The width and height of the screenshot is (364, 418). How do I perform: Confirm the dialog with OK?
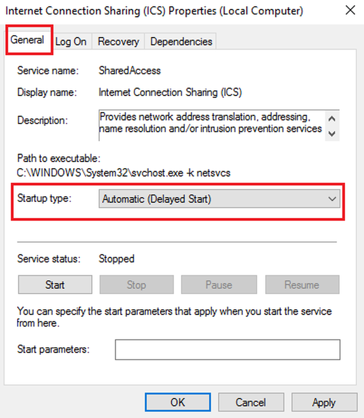(x=177, y=403)
